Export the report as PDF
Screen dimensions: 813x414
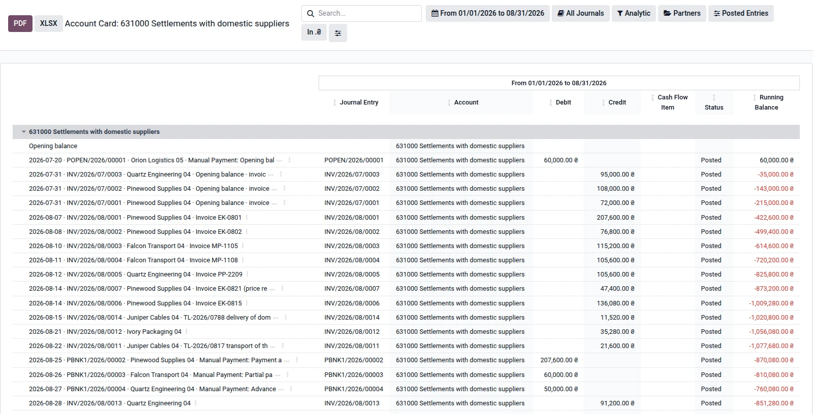click(20, 23)
